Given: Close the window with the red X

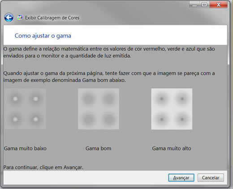Looking at the screenshot, I should click(x=218, y=5).
